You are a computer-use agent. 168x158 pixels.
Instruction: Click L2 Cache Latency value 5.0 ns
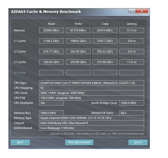tap(132, 51)
